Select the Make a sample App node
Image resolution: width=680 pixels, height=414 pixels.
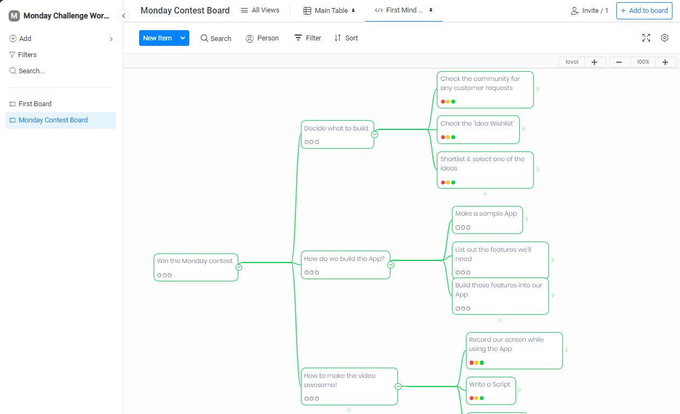tap(487, 220)
